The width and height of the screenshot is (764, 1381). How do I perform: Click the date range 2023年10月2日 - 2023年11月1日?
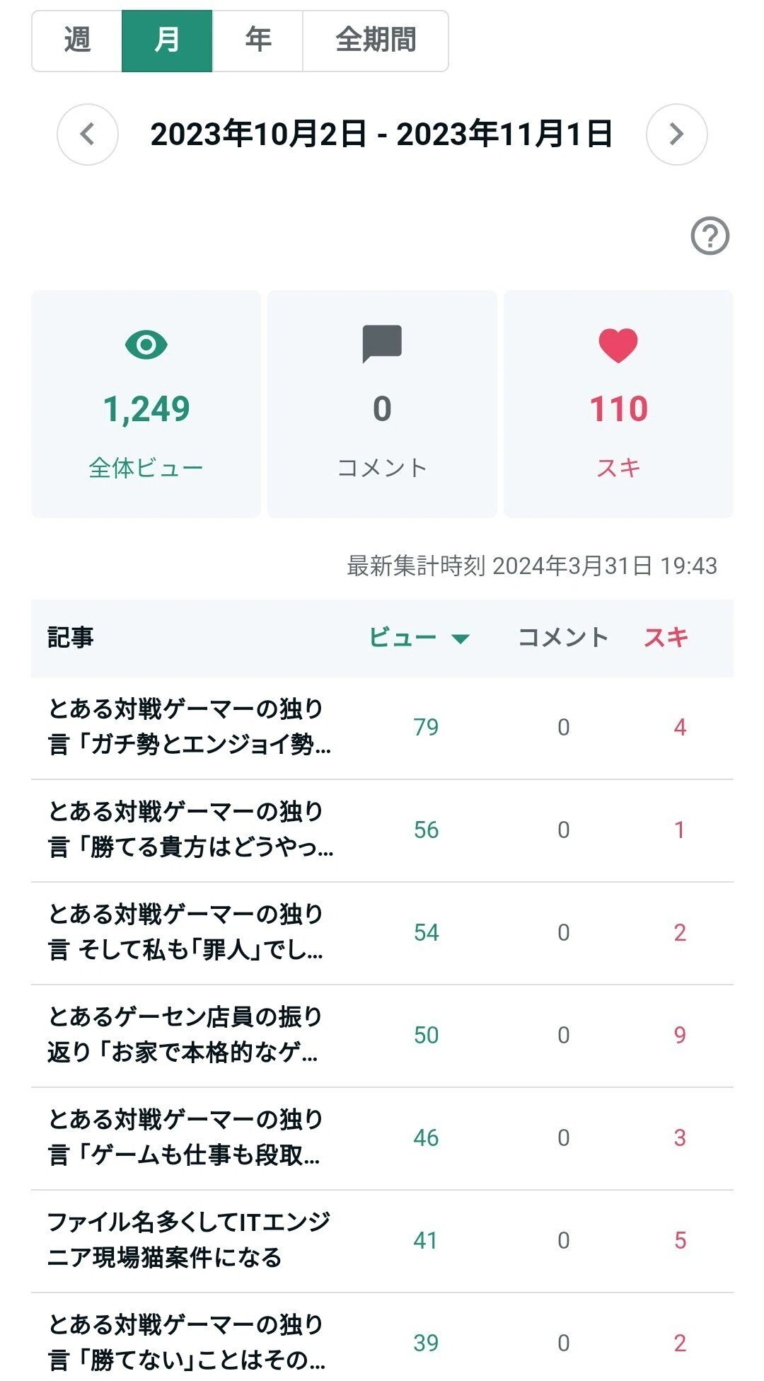coord(381,134)
